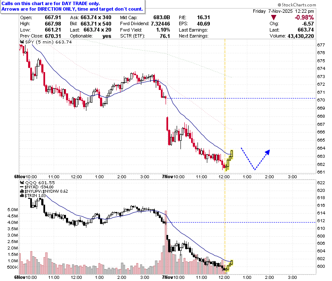Click the candlestick icon beside QQQ label
Viewport: 332px width, 281px height.
(22, 183)
